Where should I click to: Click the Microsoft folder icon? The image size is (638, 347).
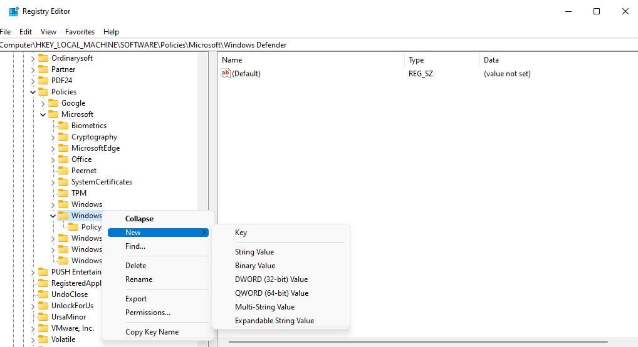[x=53, y=114]
